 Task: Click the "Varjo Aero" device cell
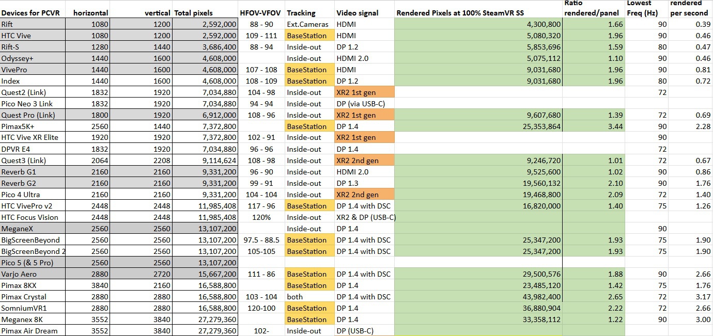click(33, 274)
